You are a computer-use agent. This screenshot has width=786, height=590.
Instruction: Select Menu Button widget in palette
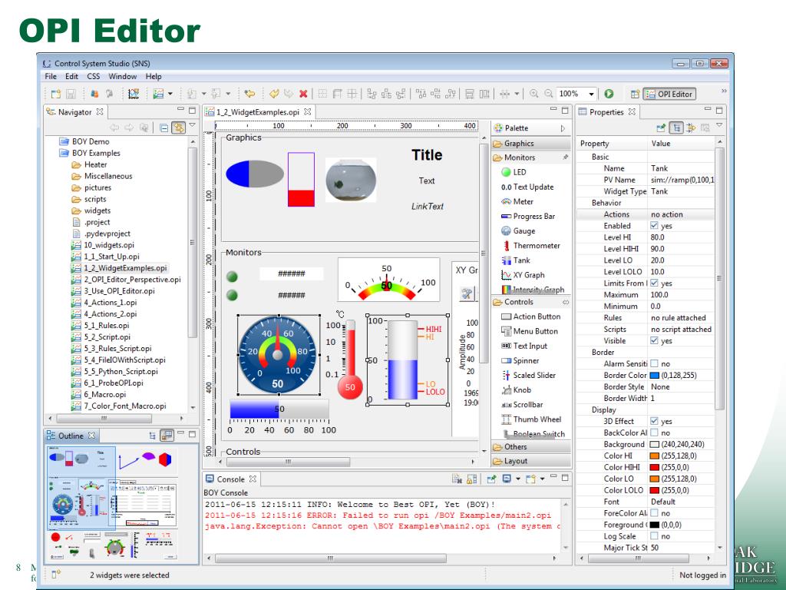(x=530, y=331)
